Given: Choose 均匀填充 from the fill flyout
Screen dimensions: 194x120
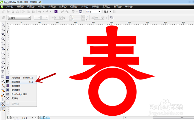Looking at the screenshot, I should pyautogui.click(x=21, y=78).
